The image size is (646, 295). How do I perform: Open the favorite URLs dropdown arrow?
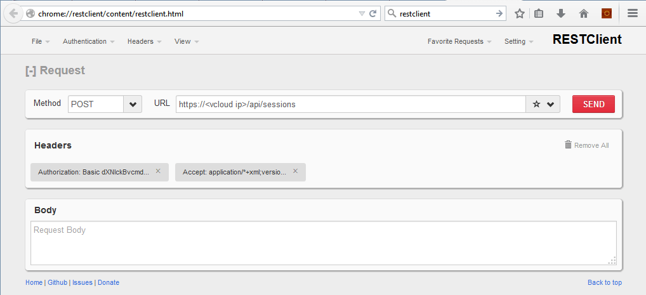point(550,104)
